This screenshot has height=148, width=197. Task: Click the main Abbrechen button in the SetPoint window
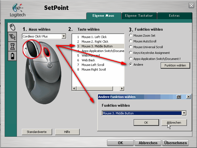pyautogui.click(x=148, y=143)
